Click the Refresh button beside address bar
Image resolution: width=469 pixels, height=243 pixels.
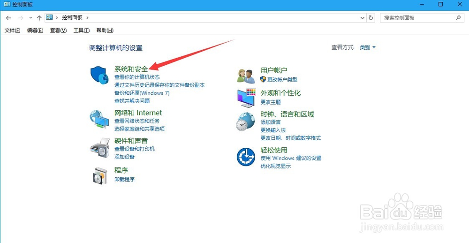point(371,18)
